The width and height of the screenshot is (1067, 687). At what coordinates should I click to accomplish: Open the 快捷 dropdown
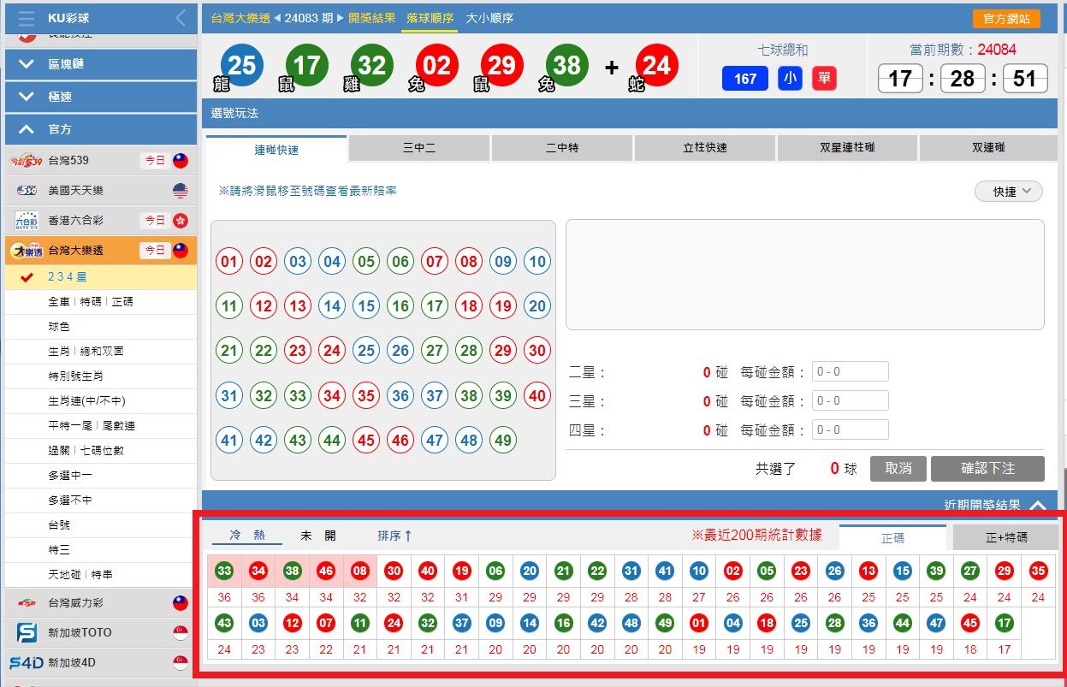click(1009, 192)
